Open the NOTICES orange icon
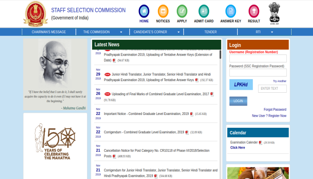The height and width of the screenshot is (179, 313). (163, 11)
